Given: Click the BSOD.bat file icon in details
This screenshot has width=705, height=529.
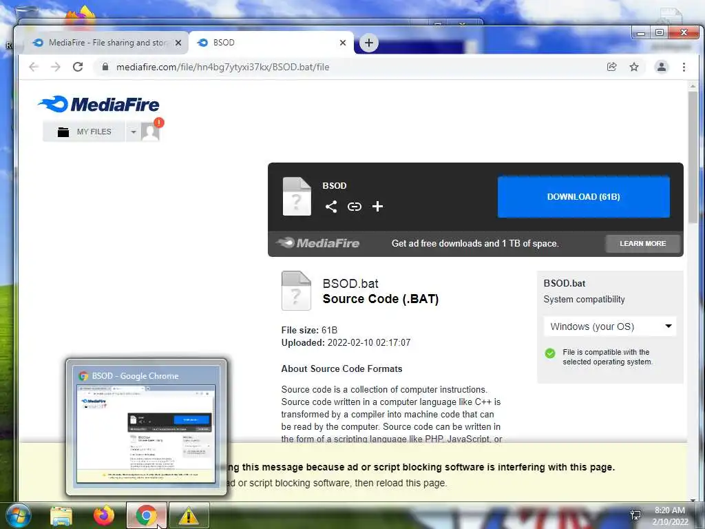Looking at the screenshot, I should (296, 291).
